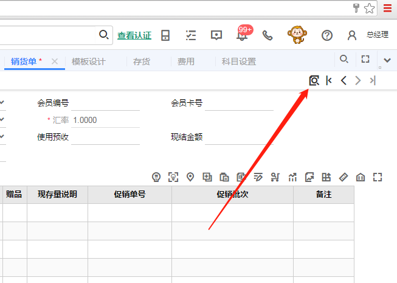Click the scan-frame lightbulb icon
The height and width of the screenshot is (283, 397).
point(173,177)
